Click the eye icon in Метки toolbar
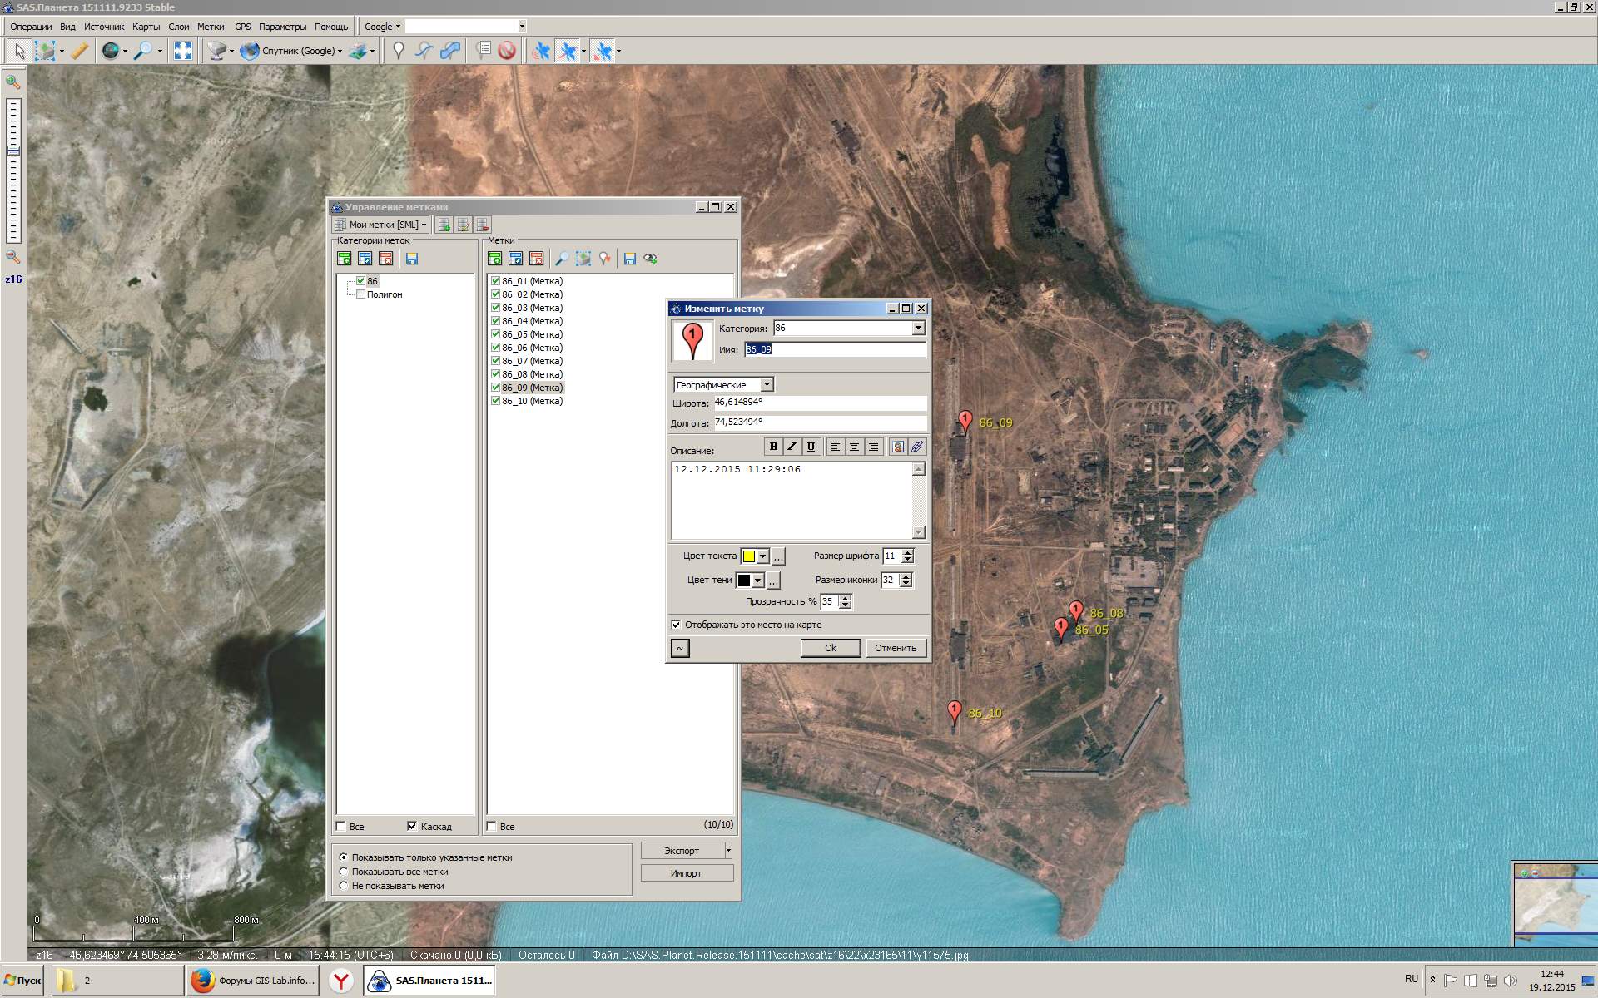 (x=651, y=259)
